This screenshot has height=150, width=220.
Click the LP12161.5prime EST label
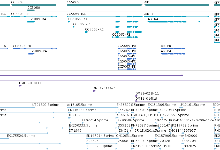192,105
